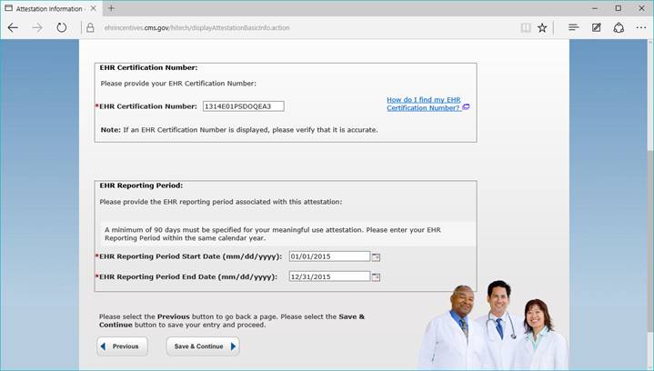Open a new tab with the plus button
Screen dimensions: 654x371
point(111,8)
